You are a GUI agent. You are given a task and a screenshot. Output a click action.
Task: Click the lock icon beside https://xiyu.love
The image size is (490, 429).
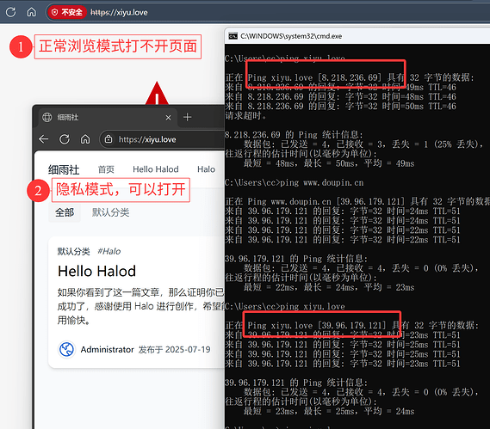pos(109,138)
